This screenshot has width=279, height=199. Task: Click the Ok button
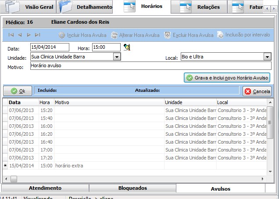(x=18, y=91)
